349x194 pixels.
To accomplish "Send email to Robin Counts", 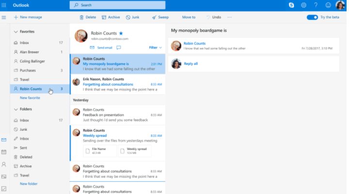I will [x=101, y=47].
